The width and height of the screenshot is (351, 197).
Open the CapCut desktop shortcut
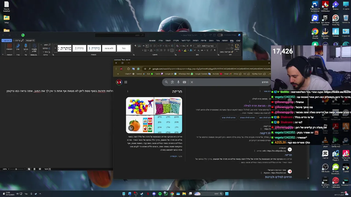tap(325, 155)
